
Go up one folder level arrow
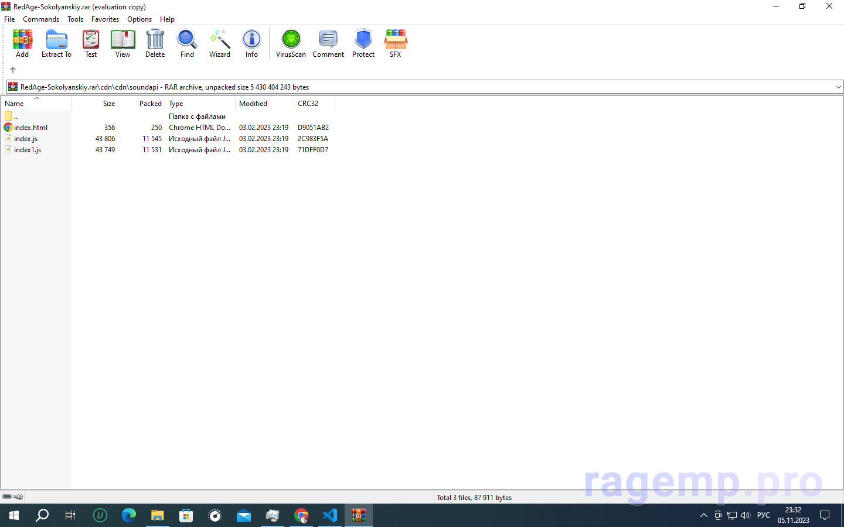(x=13, y=70)
